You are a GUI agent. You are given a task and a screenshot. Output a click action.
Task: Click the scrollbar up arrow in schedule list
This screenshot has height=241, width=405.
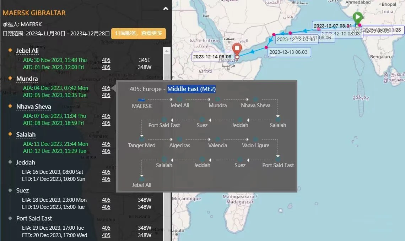tap(167, 51)
